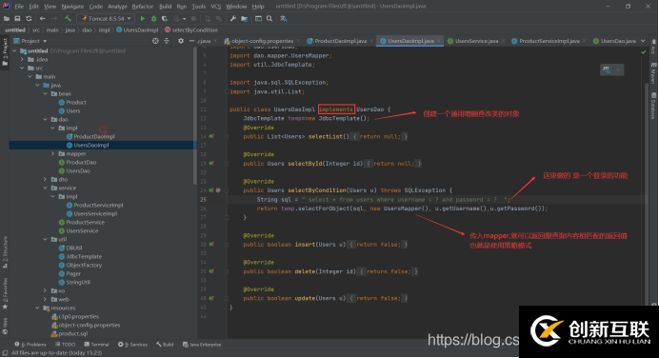Open the Maven side tool window
659x358 pixels.
(653, 74)
